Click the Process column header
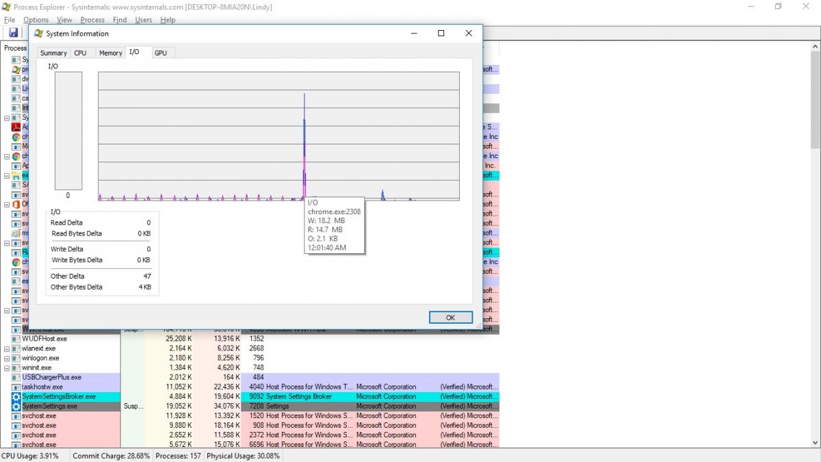Viewport: 821px width, 462px height. click(x=14, y=48)
